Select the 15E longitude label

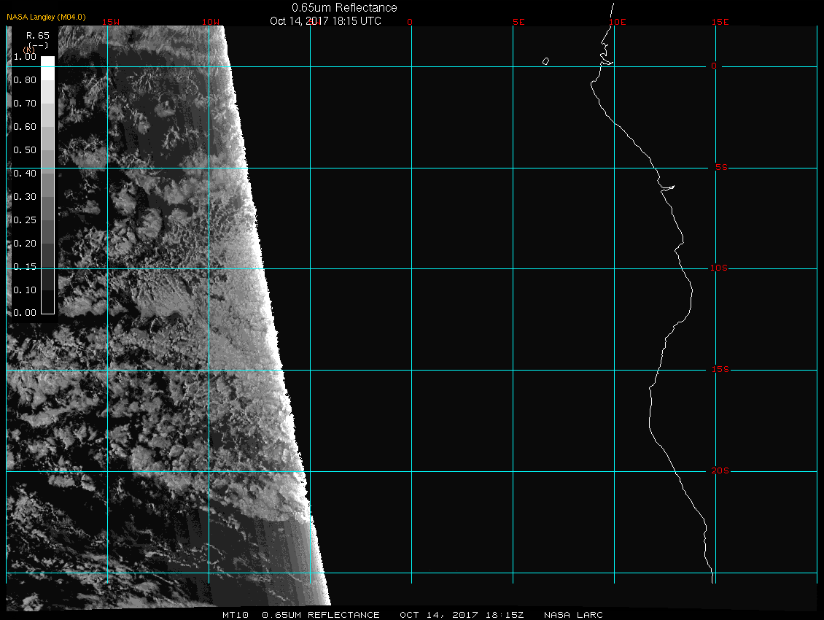tap(720, 22)
